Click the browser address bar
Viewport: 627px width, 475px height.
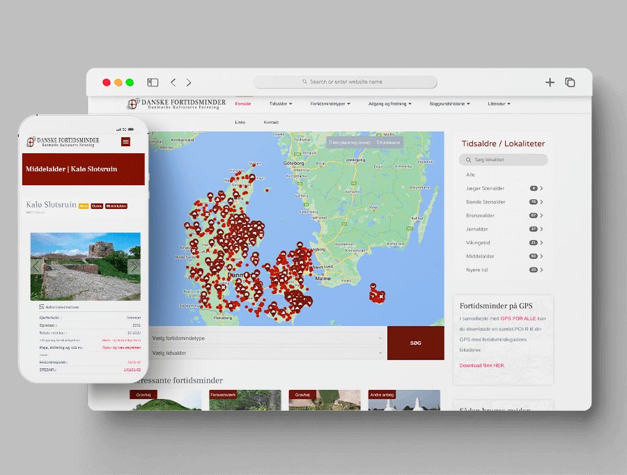[346, 82]
